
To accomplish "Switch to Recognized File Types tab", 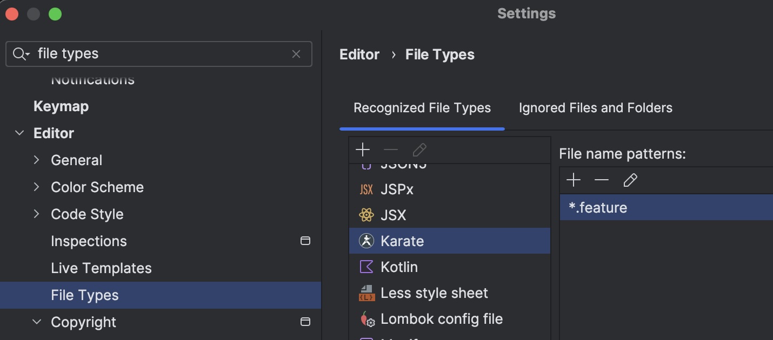I will [422, 108].
